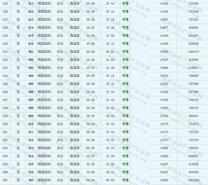Click room 613 in the list

(x=31, y=20)
